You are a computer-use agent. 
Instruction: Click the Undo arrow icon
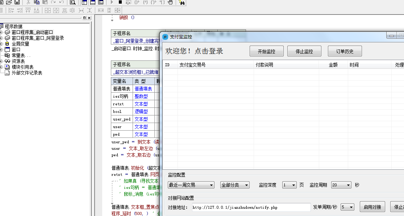click(x=62, y=2)
